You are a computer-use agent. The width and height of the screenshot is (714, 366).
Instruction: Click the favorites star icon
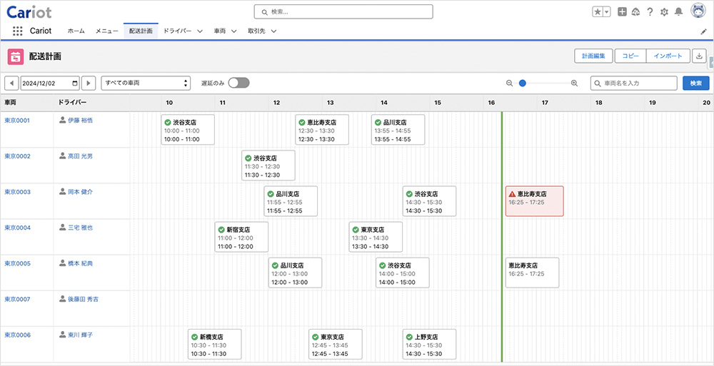click(x=598, y=12)
